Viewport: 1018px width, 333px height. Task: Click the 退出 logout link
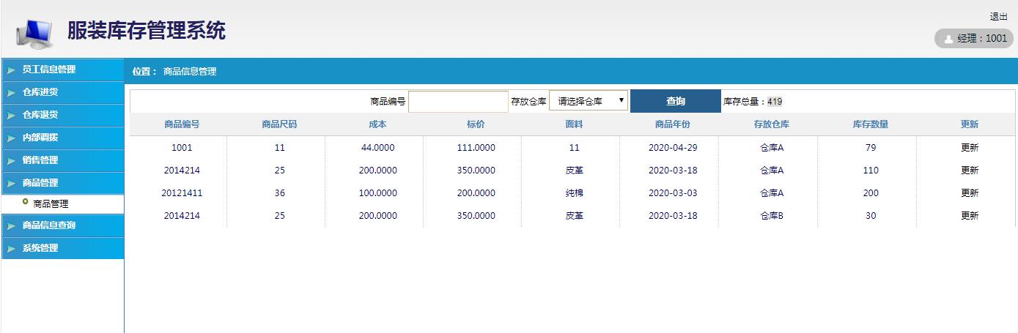pyautogui.click(x=998, y=17)
